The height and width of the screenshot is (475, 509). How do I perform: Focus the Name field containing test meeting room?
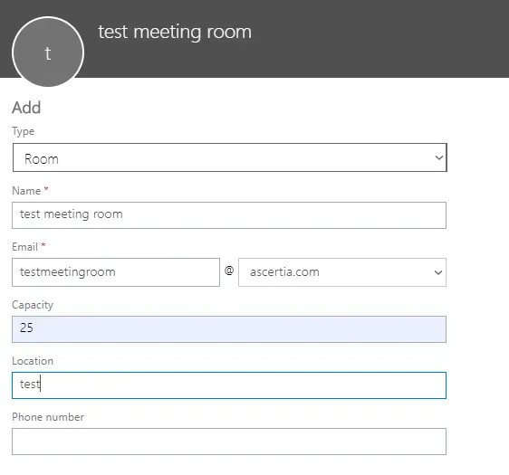coord(229,215)
